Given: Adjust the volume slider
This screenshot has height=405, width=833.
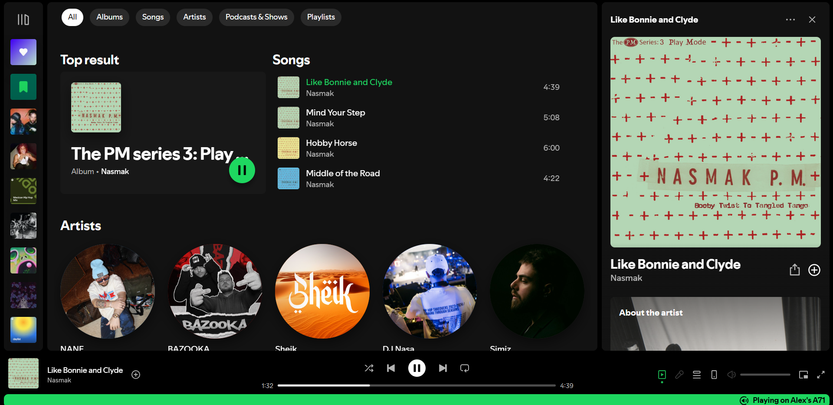Looking at the screenshot, I should tap(765, 375).
